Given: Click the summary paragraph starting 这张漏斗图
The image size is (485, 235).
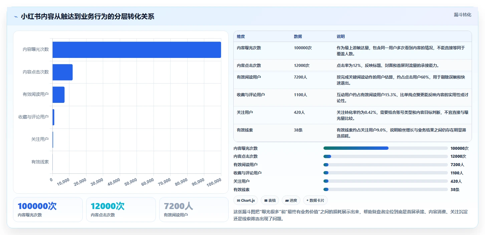Looking at the screenshot, I should click(350, 215).
